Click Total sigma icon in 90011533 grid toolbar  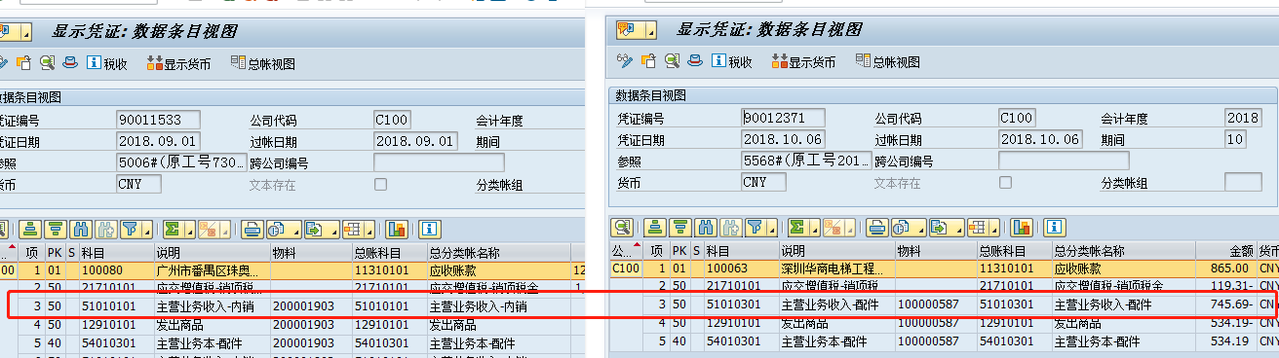click(173, 229)
